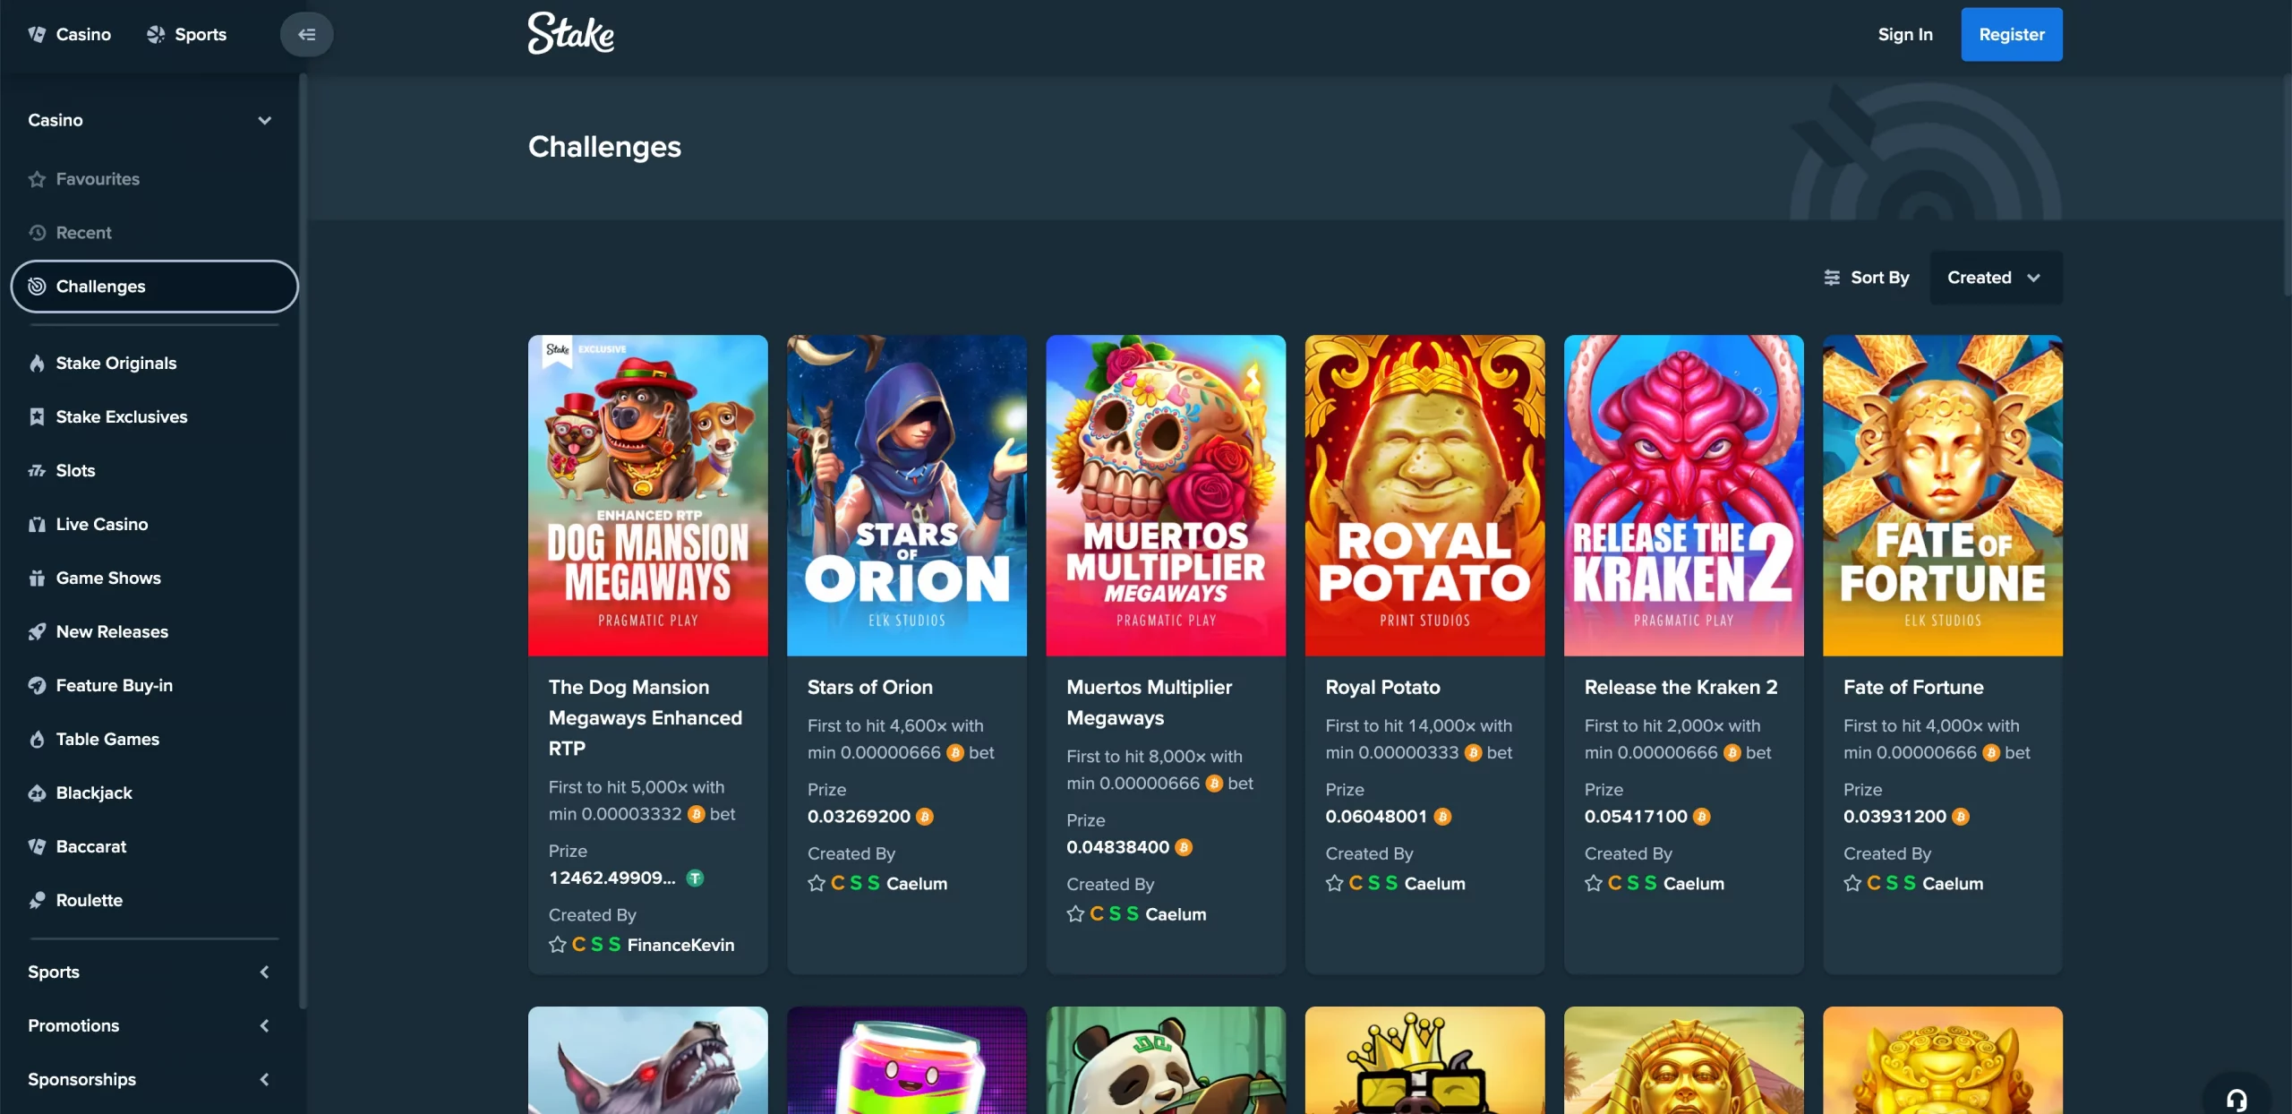Open FinanceKevin creator profile link
The width and height of the screenshot is (2292, 1114).
tap(680, 945)
